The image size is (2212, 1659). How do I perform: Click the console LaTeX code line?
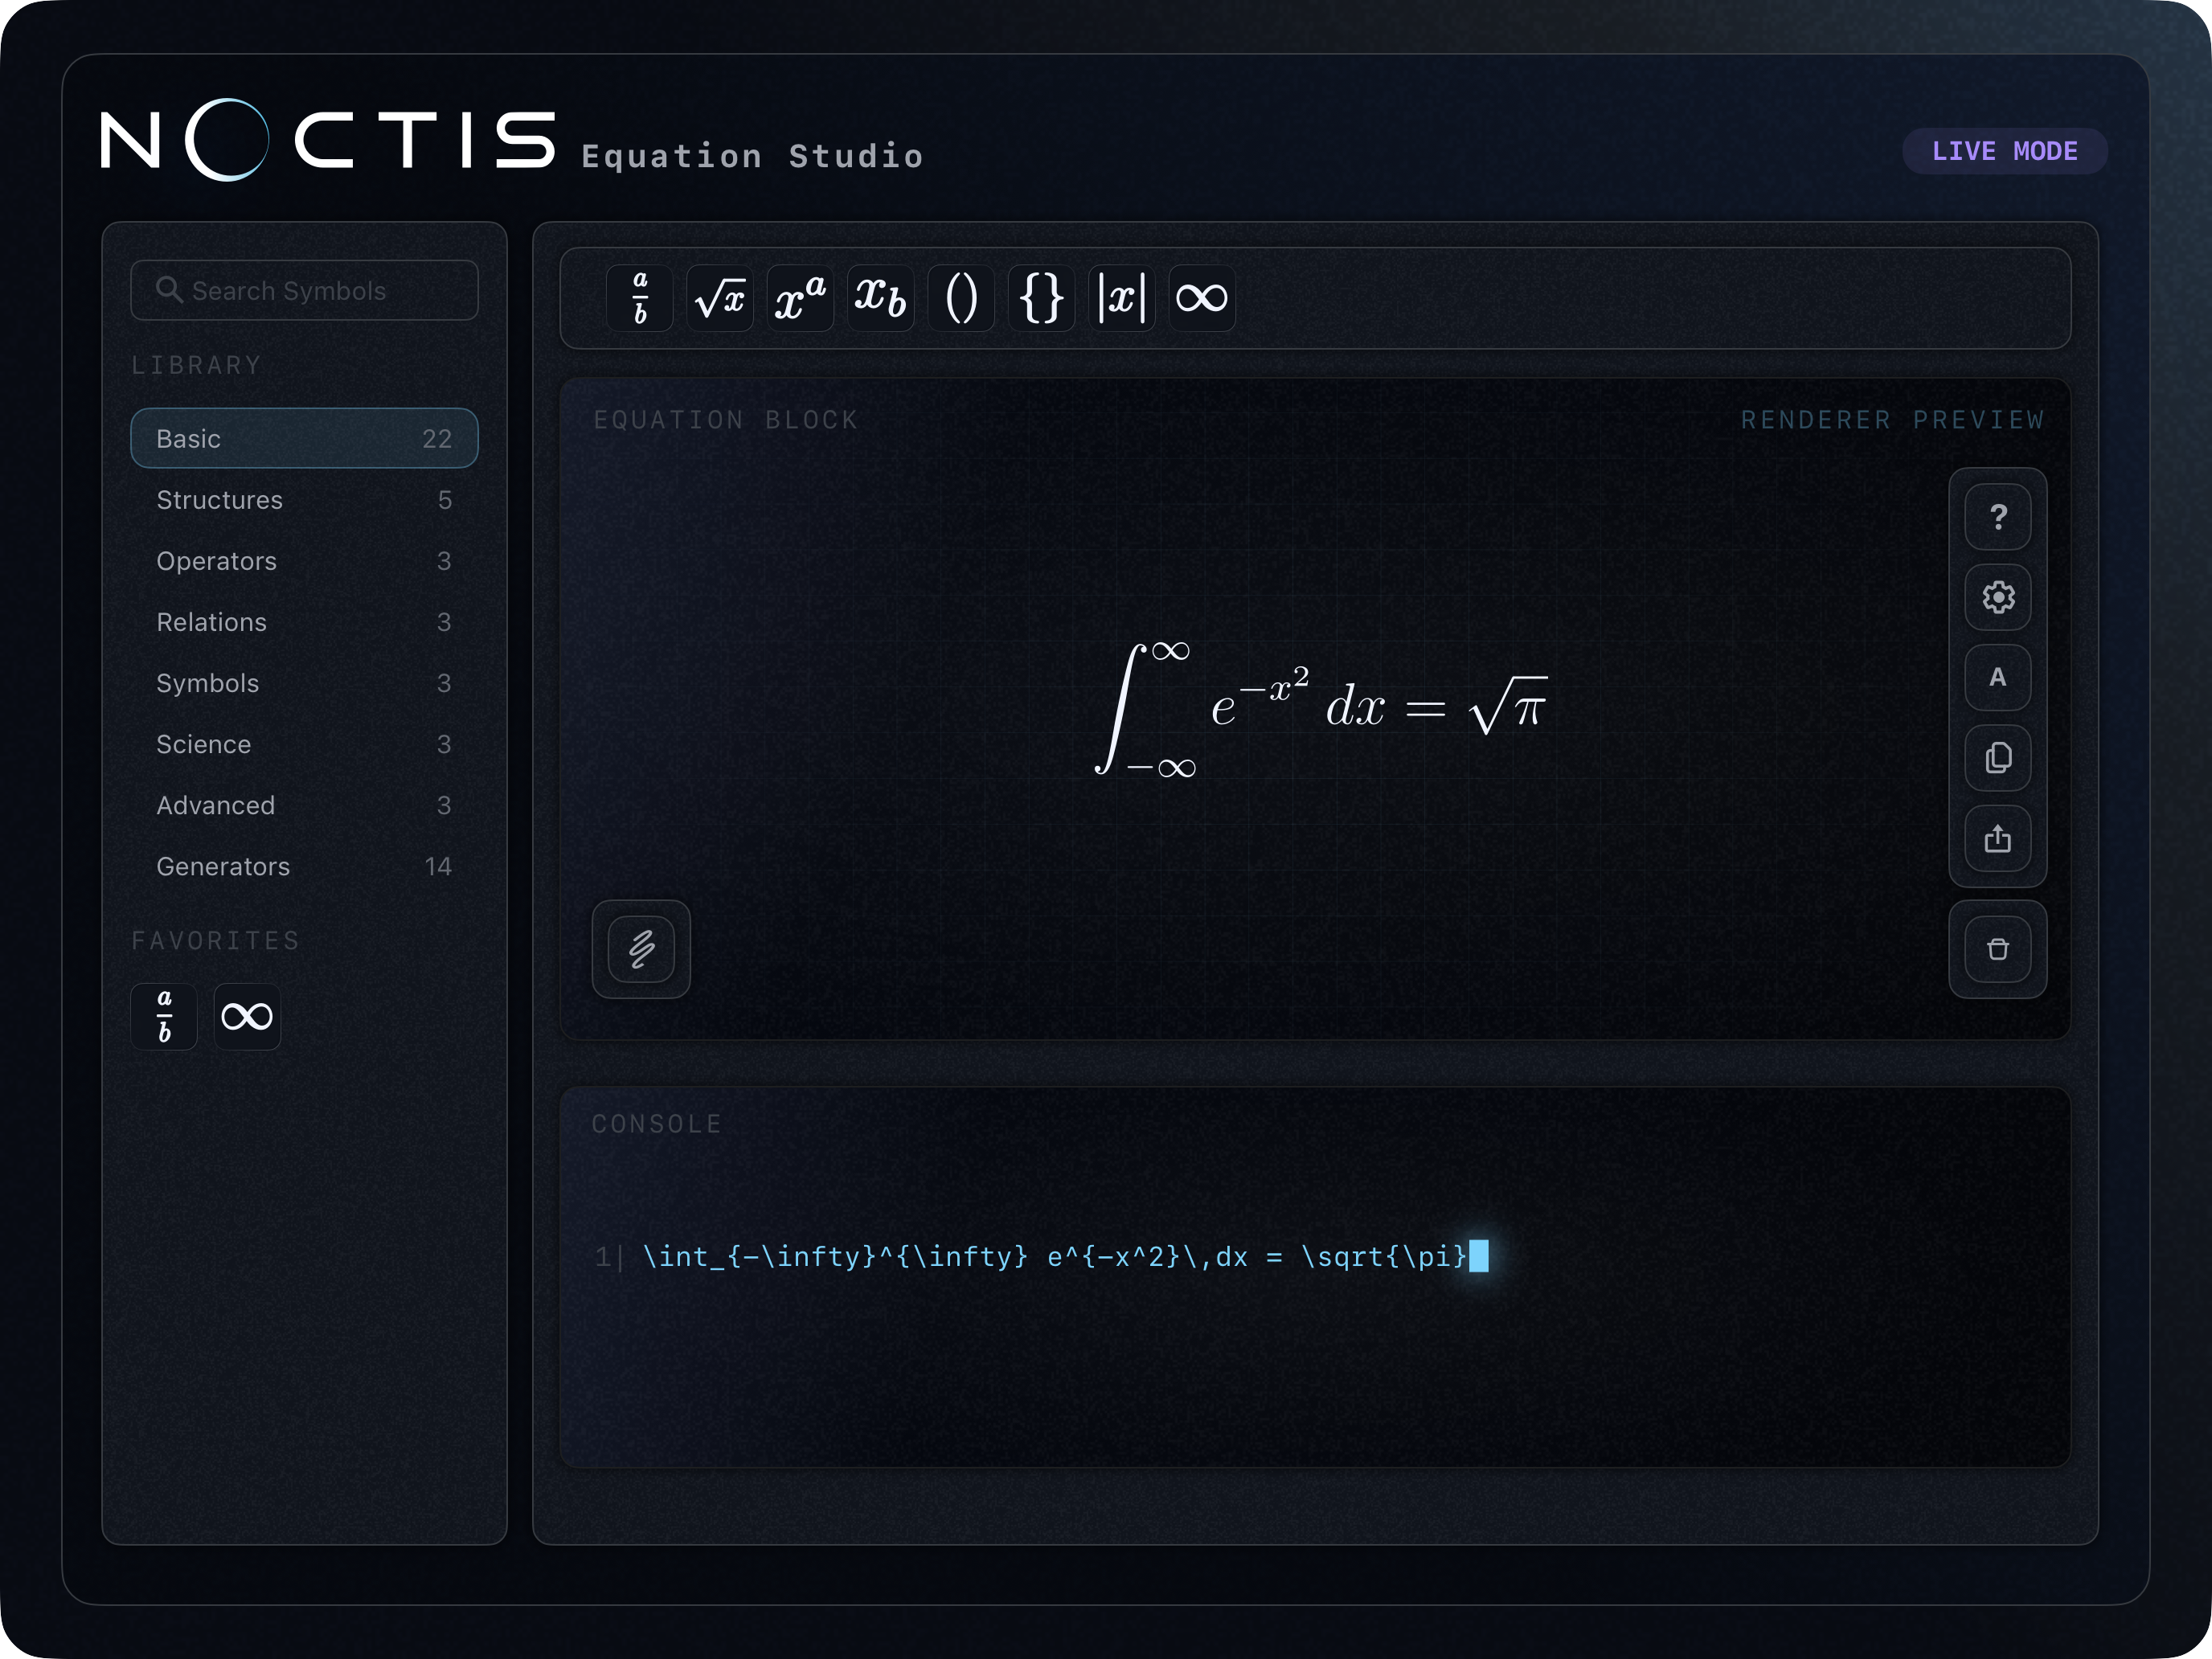pos(1054,1256)
